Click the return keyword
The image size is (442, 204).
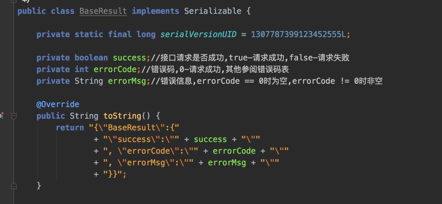coord(70,127)
